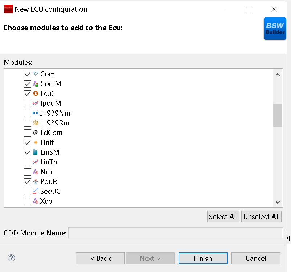
Task: Click the LinSM module icon
Action: pos(36,152)
